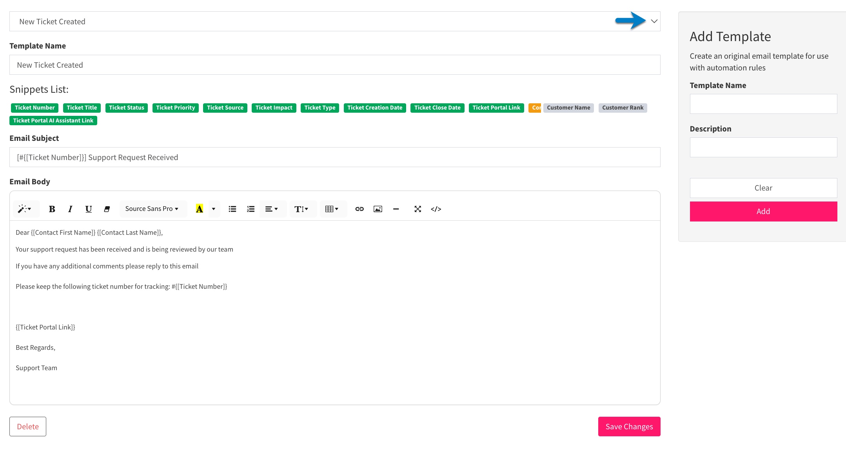
Task: Click the Email Subject input field
Action: (x=335, y=157)
